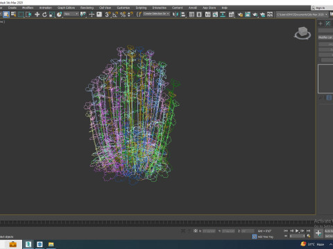Click Use Pivot Point Center icon

83,15
